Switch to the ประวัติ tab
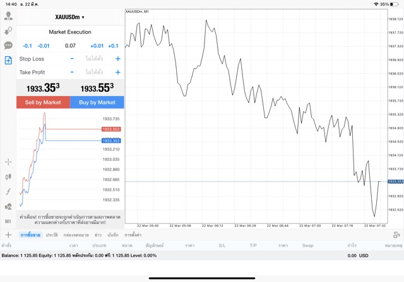The width and height of the screenshot is (404, 282). coord(52,235)
